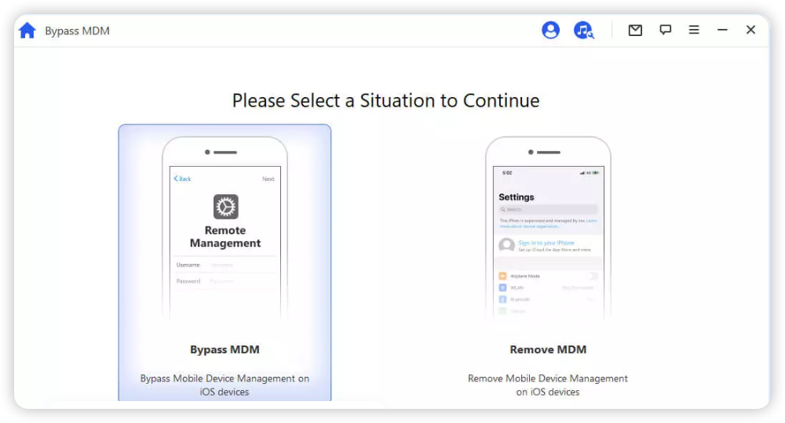Select the Bypass MDM option title
This screenshot has height=423, width=785.
pos(225,349)
